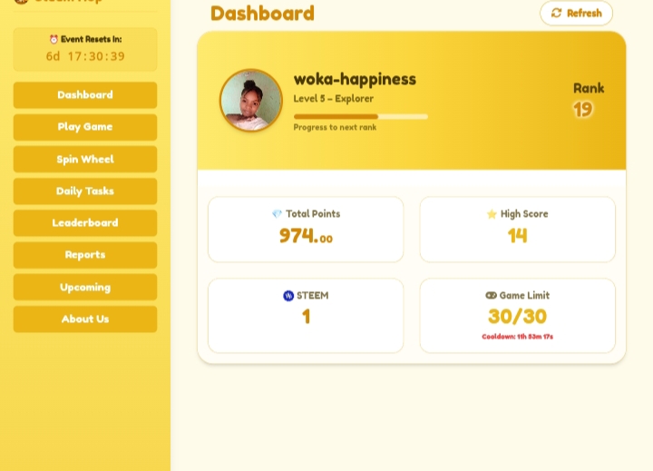Click the blue STEEM coin icon
The width and height of the screenshot is (653, 471).
pyautogui.click(x=288, y=296)
